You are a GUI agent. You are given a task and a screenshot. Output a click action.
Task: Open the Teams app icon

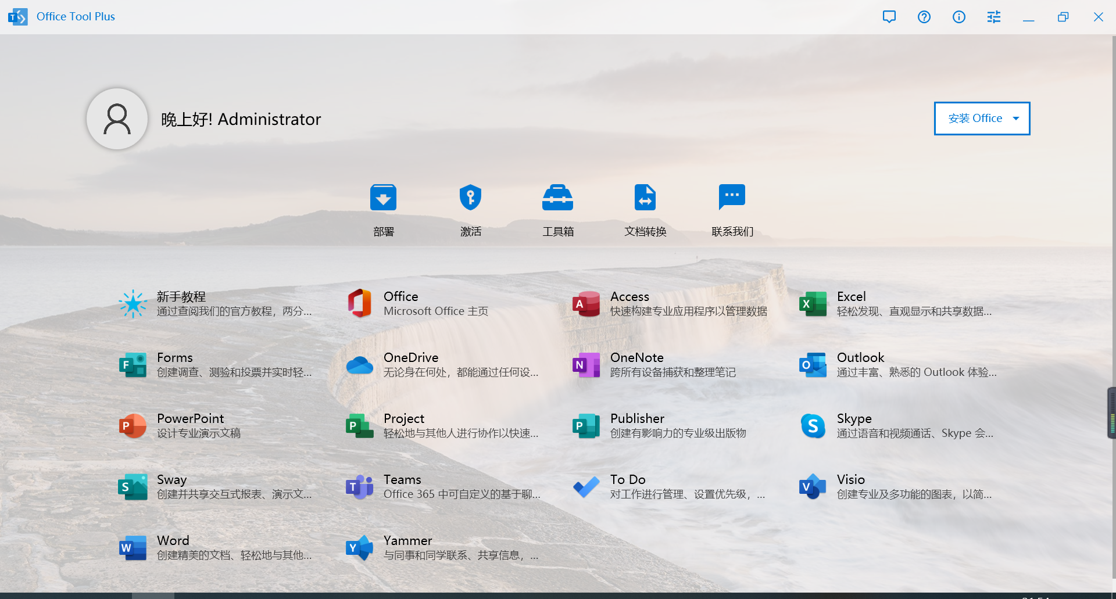click(360, 487)
